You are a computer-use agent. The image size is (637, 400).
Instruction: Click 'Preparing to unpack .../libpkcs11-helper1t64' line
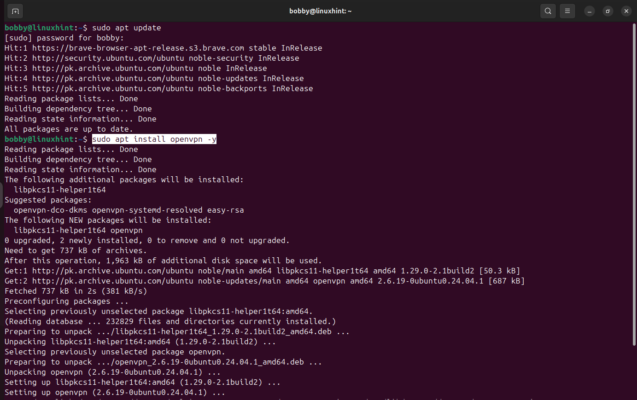click(x=177, y=331)
